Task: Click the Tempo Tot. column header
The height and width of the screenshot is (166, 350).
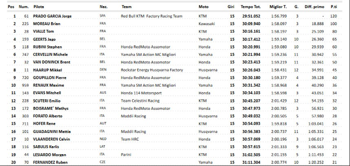Action: (x=251, y=7)
